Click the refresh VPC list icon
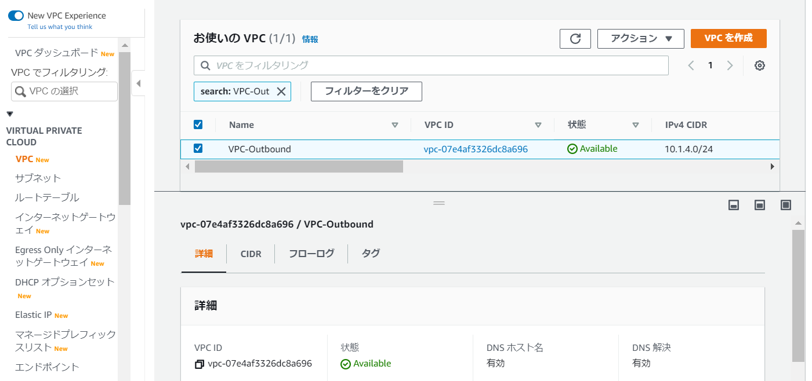The image size is (812, 381). 575,39
